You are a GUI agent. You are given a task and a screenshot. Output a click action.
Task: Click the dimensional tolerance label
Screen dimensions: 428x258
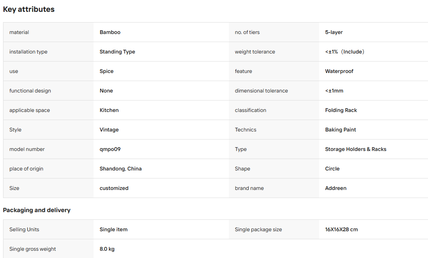tap(261, 91)
